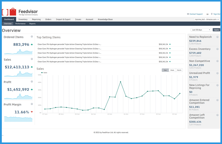222x144 pixels.
Task: Click the 883,296 ordered items value
Action: [x=21, y=44]
